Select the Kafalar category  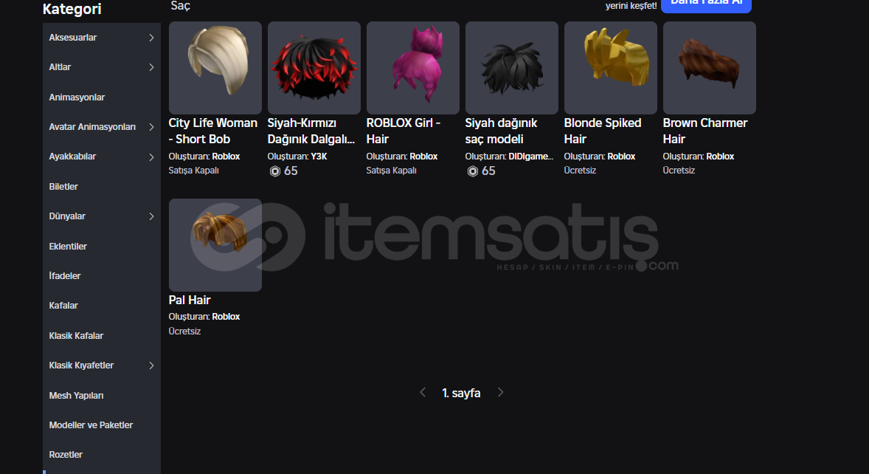[x=63, y=306]
